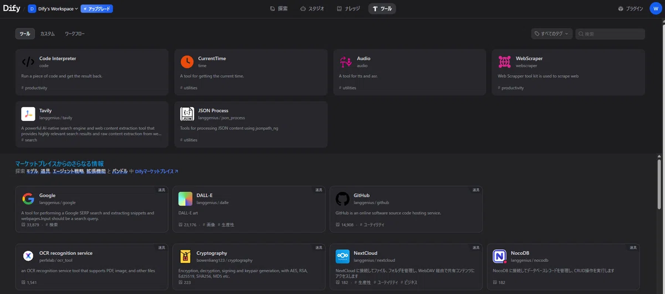Image resolution: width=665 pixels, height=294 pixels.
Task: Open the workspace avatar letter D
Action: (x=32, y=9)
